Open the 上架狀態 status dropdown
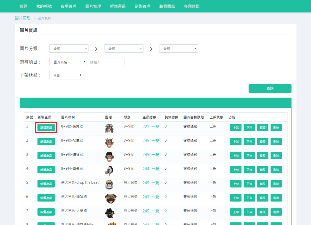 click(x=66, y=75)
